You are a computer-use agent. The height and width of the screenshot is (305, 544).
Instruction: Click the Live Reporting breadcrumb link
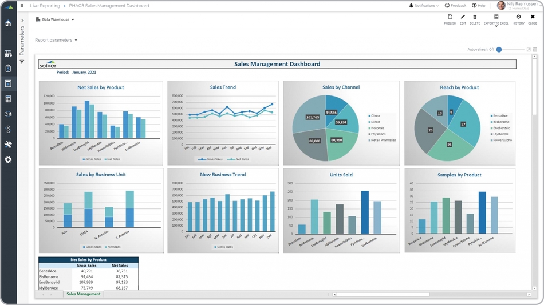45,6
